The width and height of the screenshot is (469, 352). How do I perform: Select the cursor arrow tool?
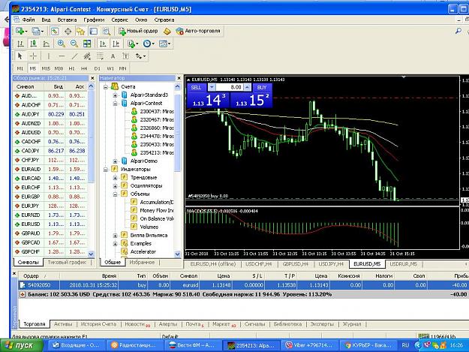20,56
